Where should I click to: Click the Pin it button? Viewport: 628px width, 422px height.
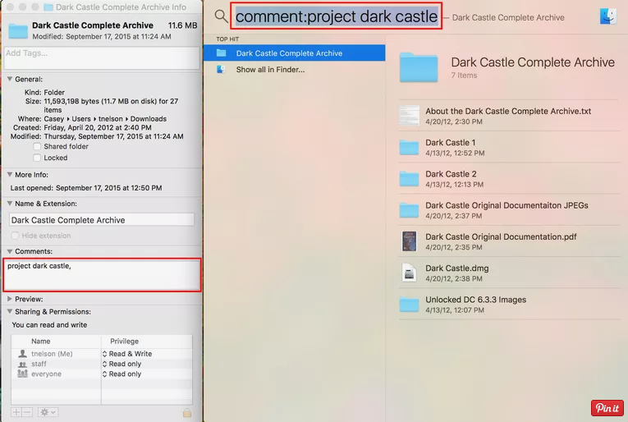point(607,408)
